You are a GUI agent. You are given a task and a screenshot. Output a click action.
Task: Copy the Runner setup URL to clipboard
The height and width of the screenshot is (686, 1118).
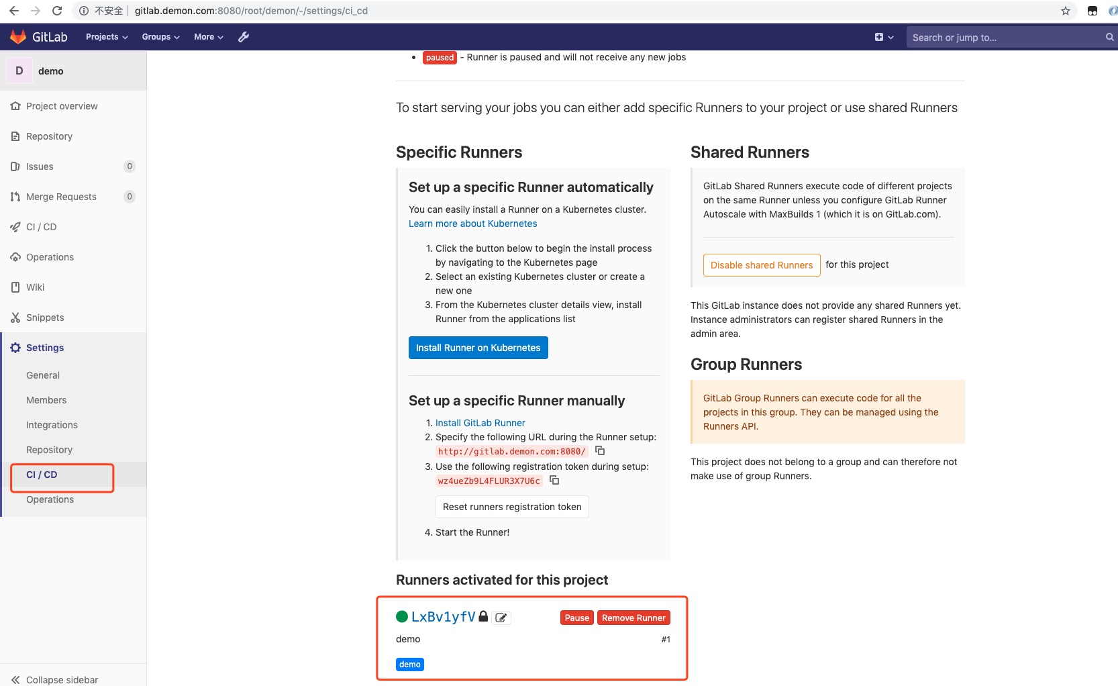[x=600, y=450]
